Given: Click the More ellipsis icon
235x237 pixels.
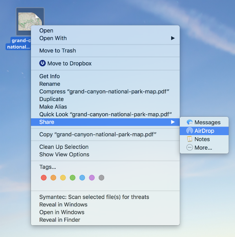Looking at the screenshot, I should coord(190,148).
